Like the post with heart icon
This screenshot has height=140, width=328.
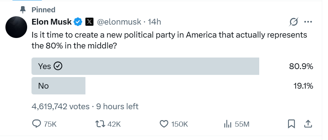(x=164, y=124)
